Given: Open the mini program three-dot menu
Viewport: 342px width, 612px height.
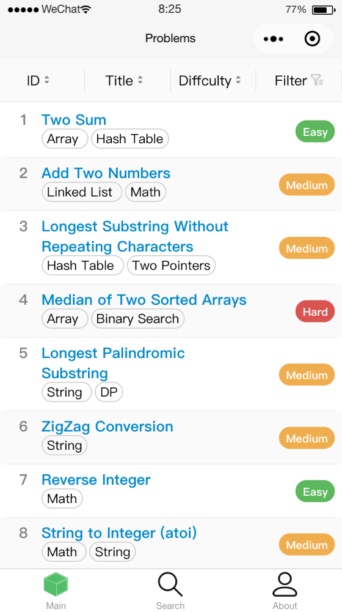Looking at the screenshot, I should pos(274,39).
